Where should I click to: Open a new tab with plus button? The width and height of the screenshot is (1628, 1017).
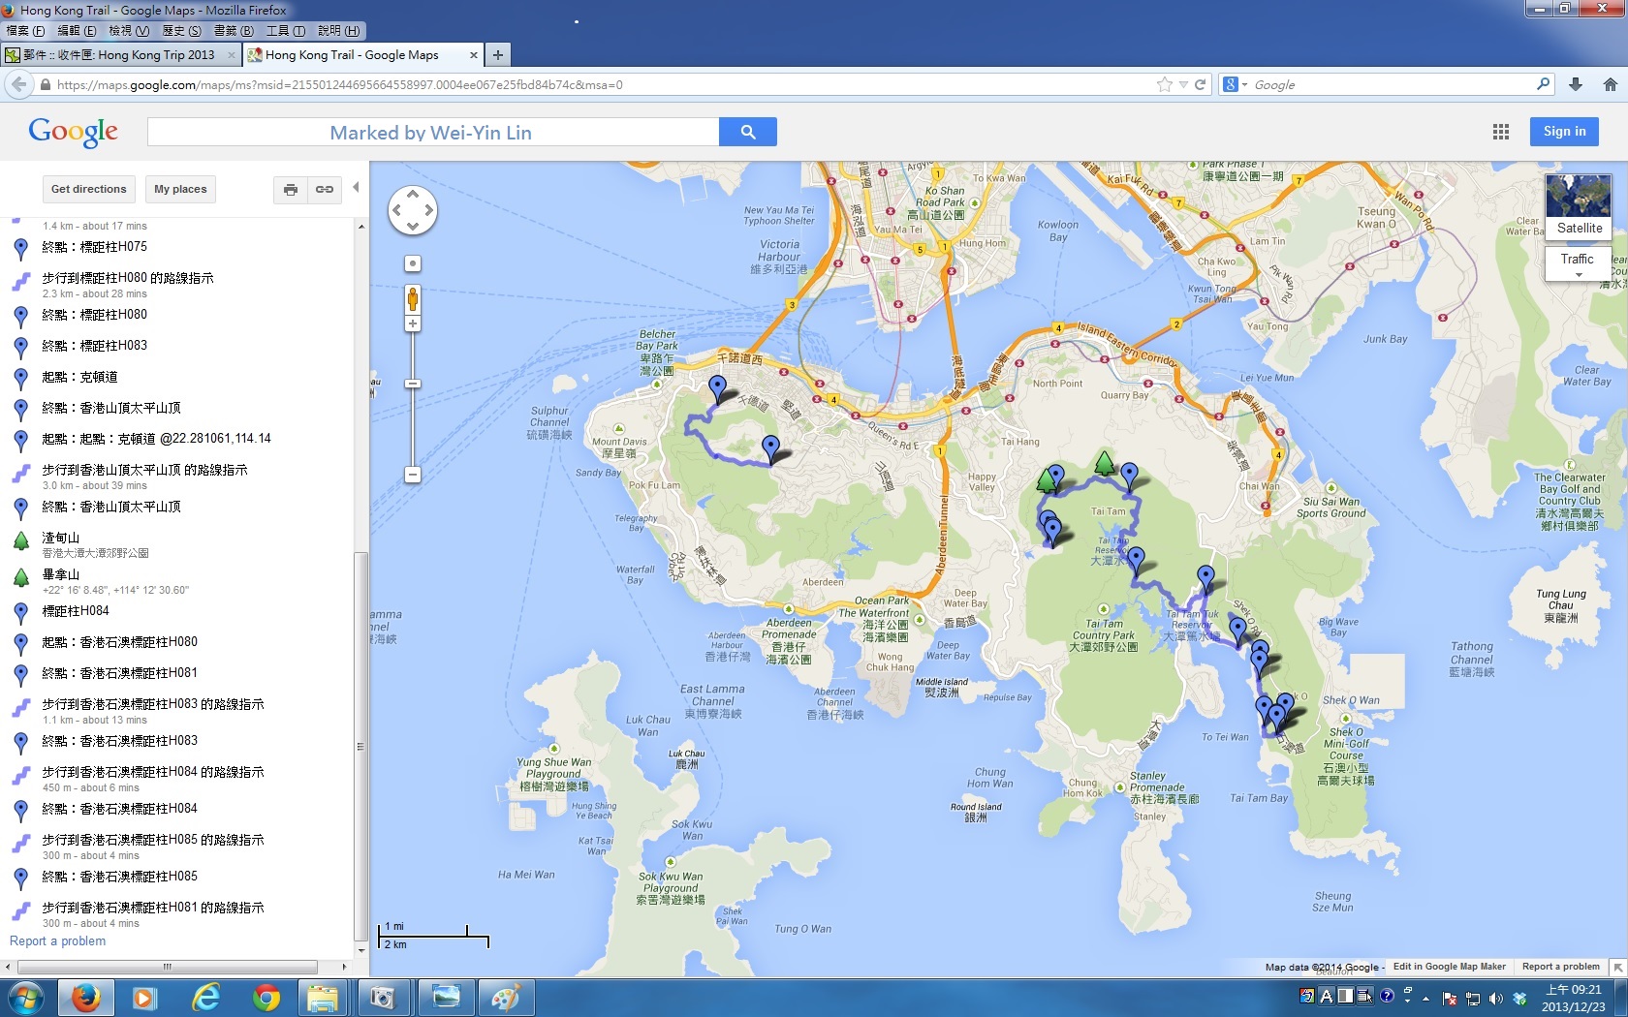coord(497,55)
